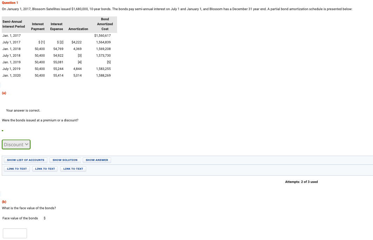The image size is (373, 240).
Task: Open the third Link to Text
Action: tap(73, 169)
